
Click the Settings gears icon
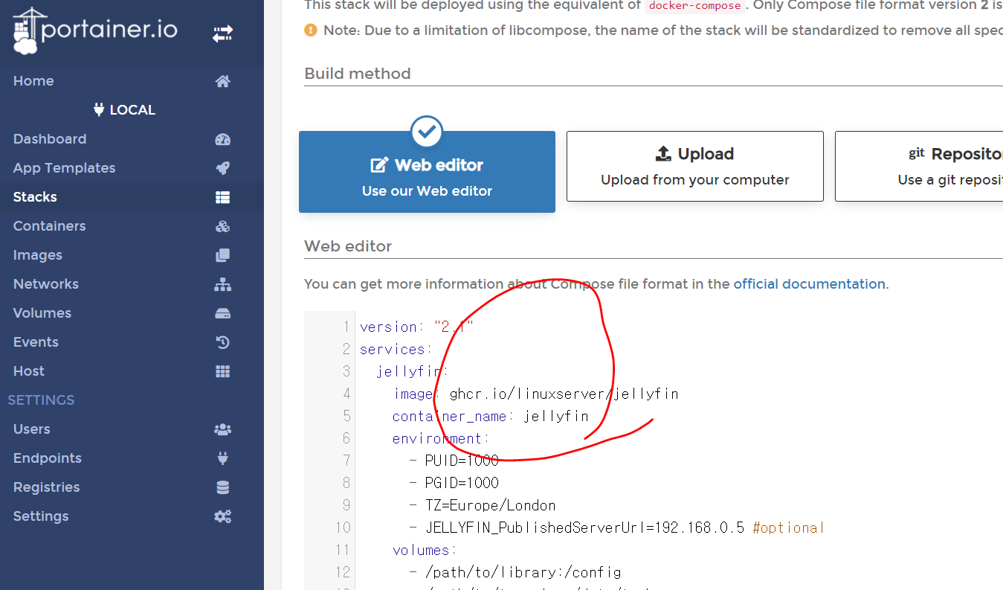tap(222, 516)
